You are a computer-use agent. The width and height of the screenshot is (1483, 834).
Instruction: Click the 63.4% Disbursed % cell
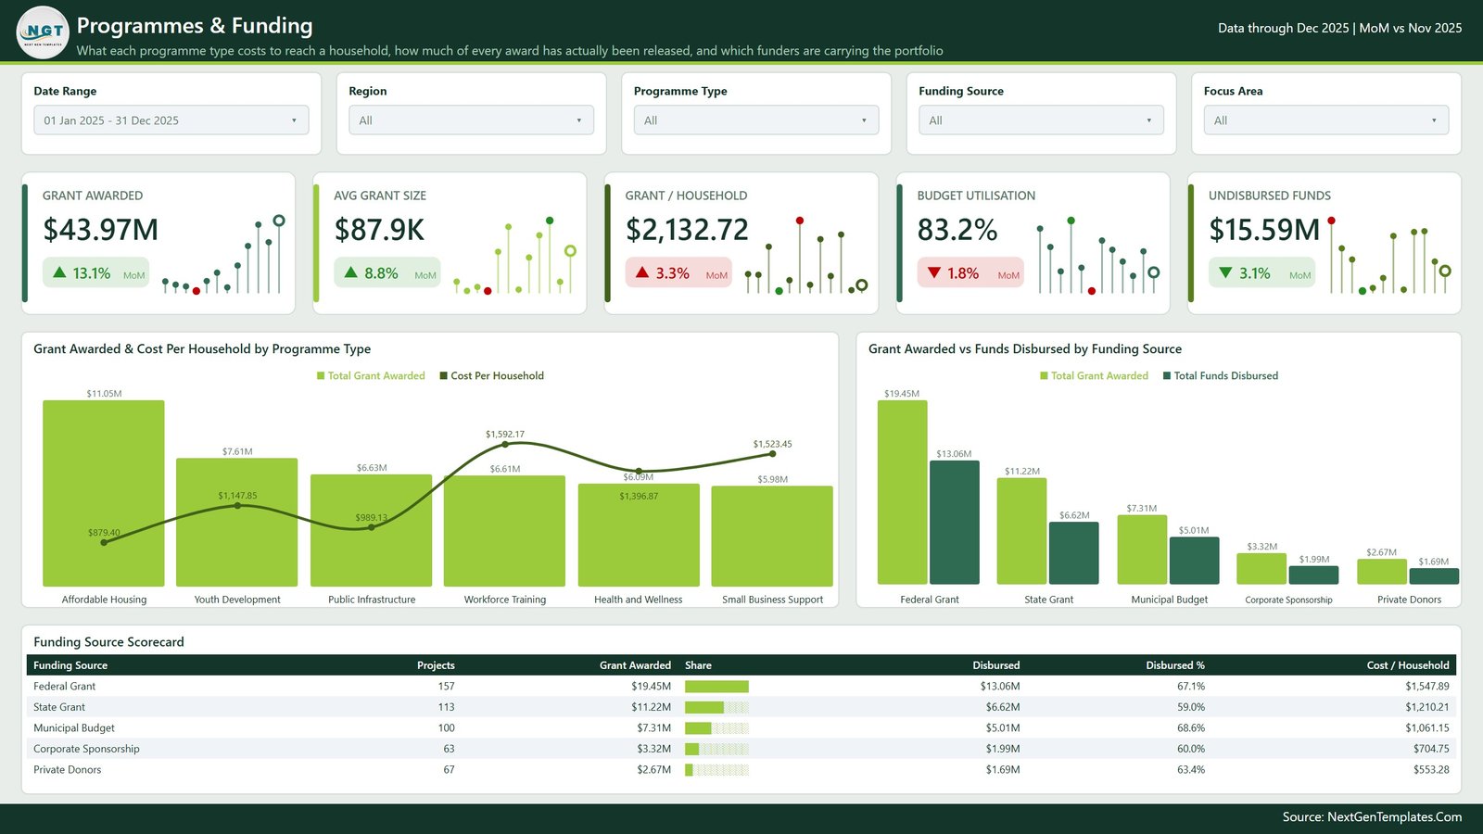pyautogui.click(x=1191, y=770)
